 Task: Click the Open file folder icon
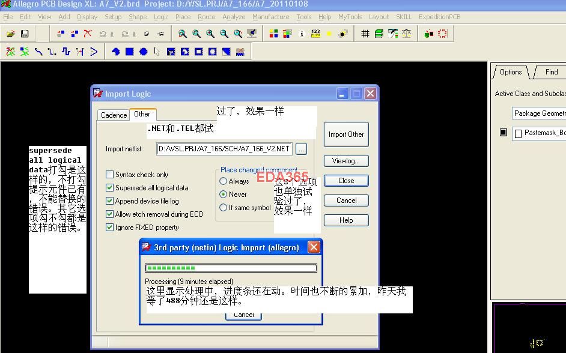10,34
